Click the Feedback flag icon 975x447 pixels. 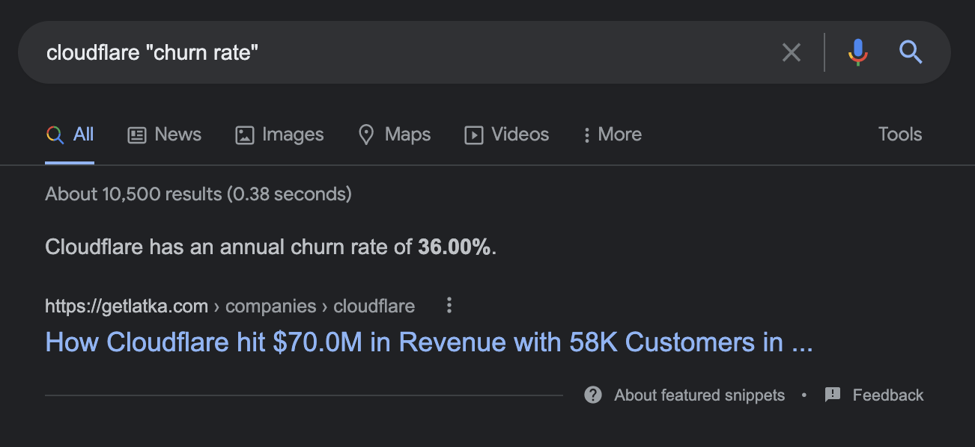click(x=832, y=395)
